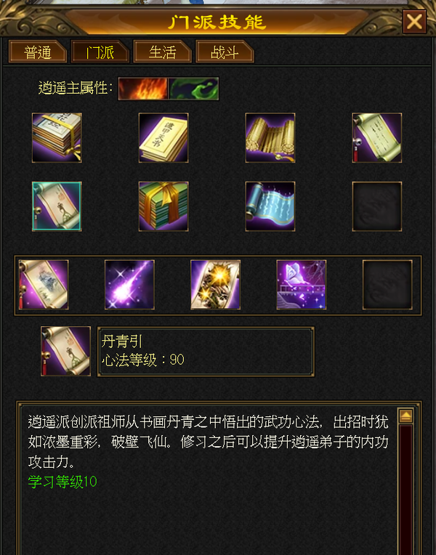Select the yellow-ribbon tied book stack skill
The height and width of the screenshot is (555, 436).
click(x=57, y=138)
